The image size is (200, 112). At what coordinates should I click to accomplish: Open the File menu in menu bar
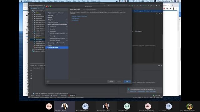(x=35, y=1)
